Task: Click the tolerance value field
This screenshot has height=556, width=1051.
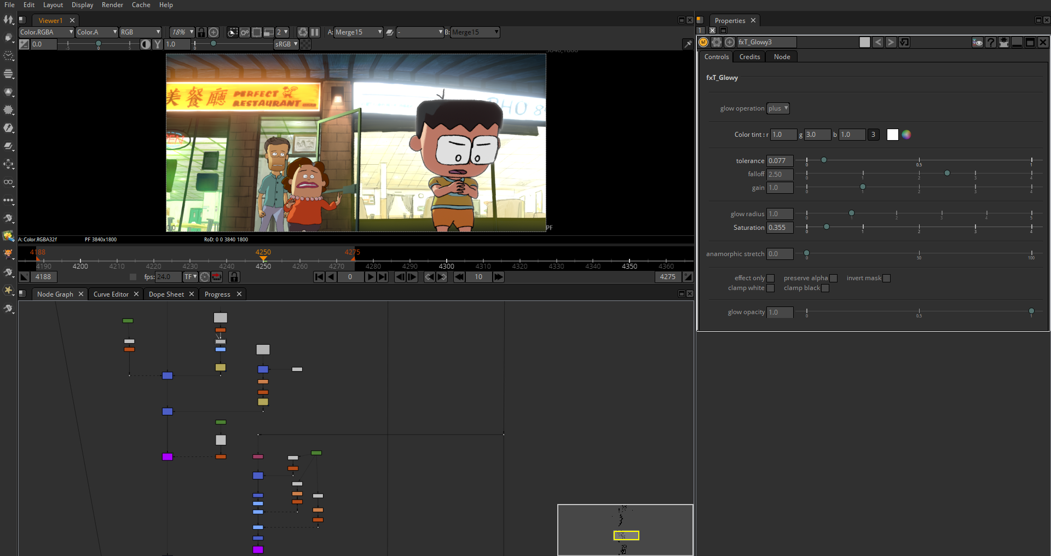Action: pos(779,161)
